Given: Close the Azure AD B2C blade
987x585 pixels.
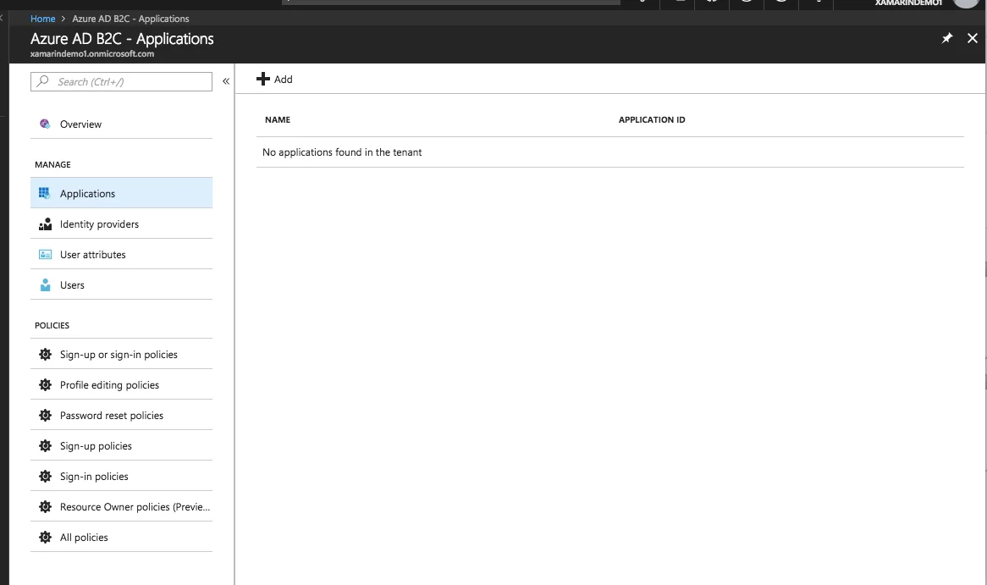Looking at the screenshot, I should click(x=973, y=38).
